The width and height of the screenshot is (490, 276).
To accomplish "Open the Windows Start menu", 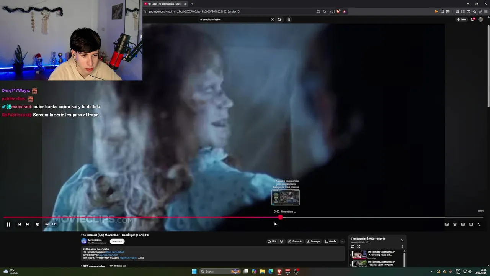I will point(194,271).
